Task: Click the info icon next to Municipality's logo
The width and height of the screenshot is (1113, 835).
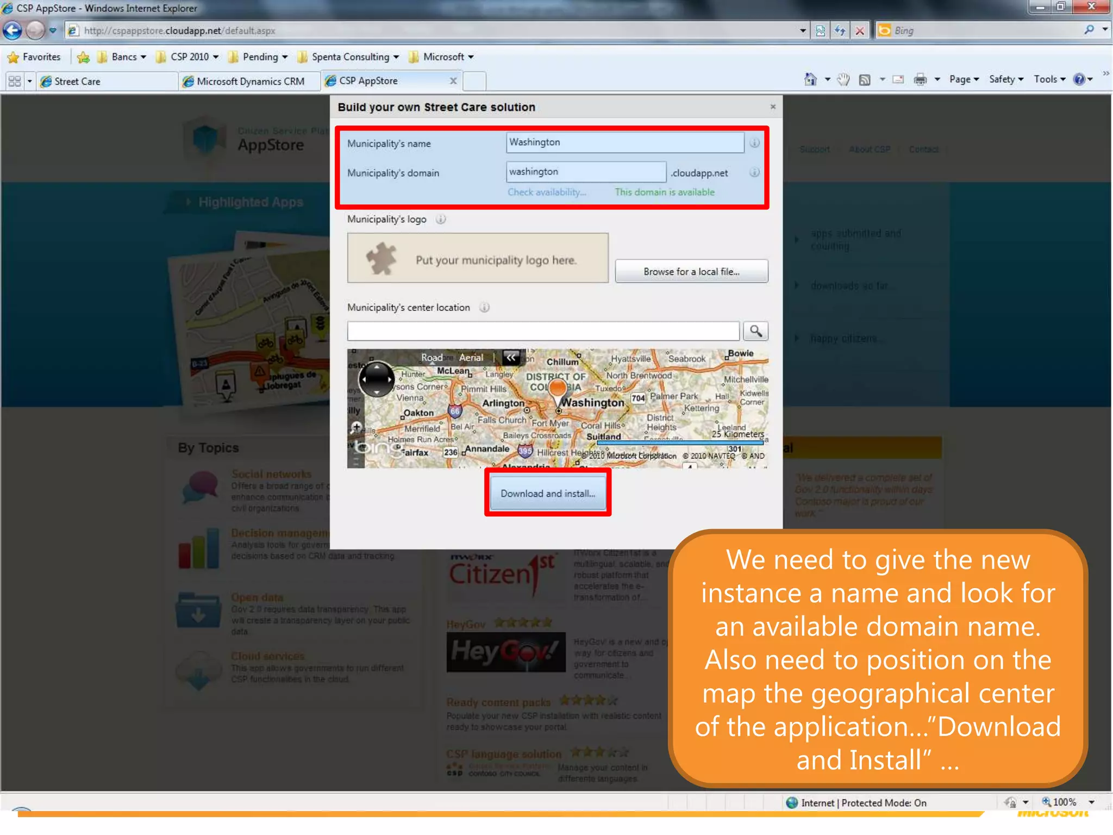Action: (441, 220)
